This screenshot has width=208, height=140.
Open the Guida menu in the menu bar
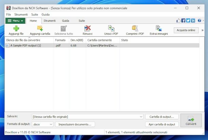pos(45,14)
